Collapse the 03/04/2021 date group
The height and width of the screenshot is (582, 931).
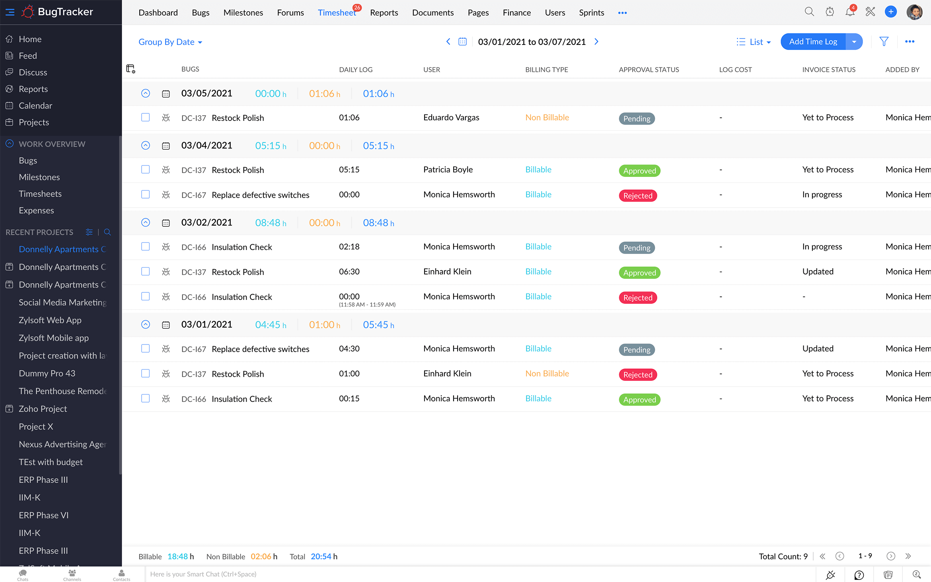pos(146,145)
